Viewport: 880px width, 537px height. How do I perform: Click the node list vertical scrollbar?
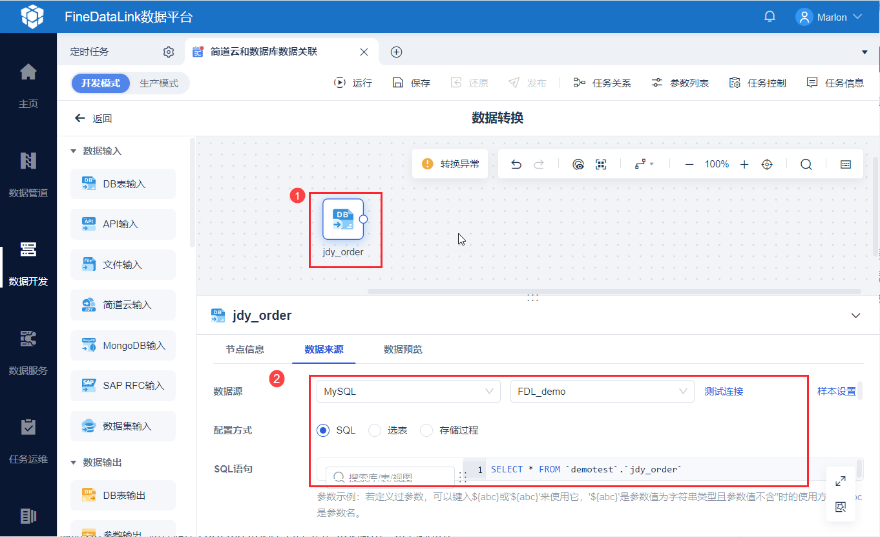click(x=192, y=193)
